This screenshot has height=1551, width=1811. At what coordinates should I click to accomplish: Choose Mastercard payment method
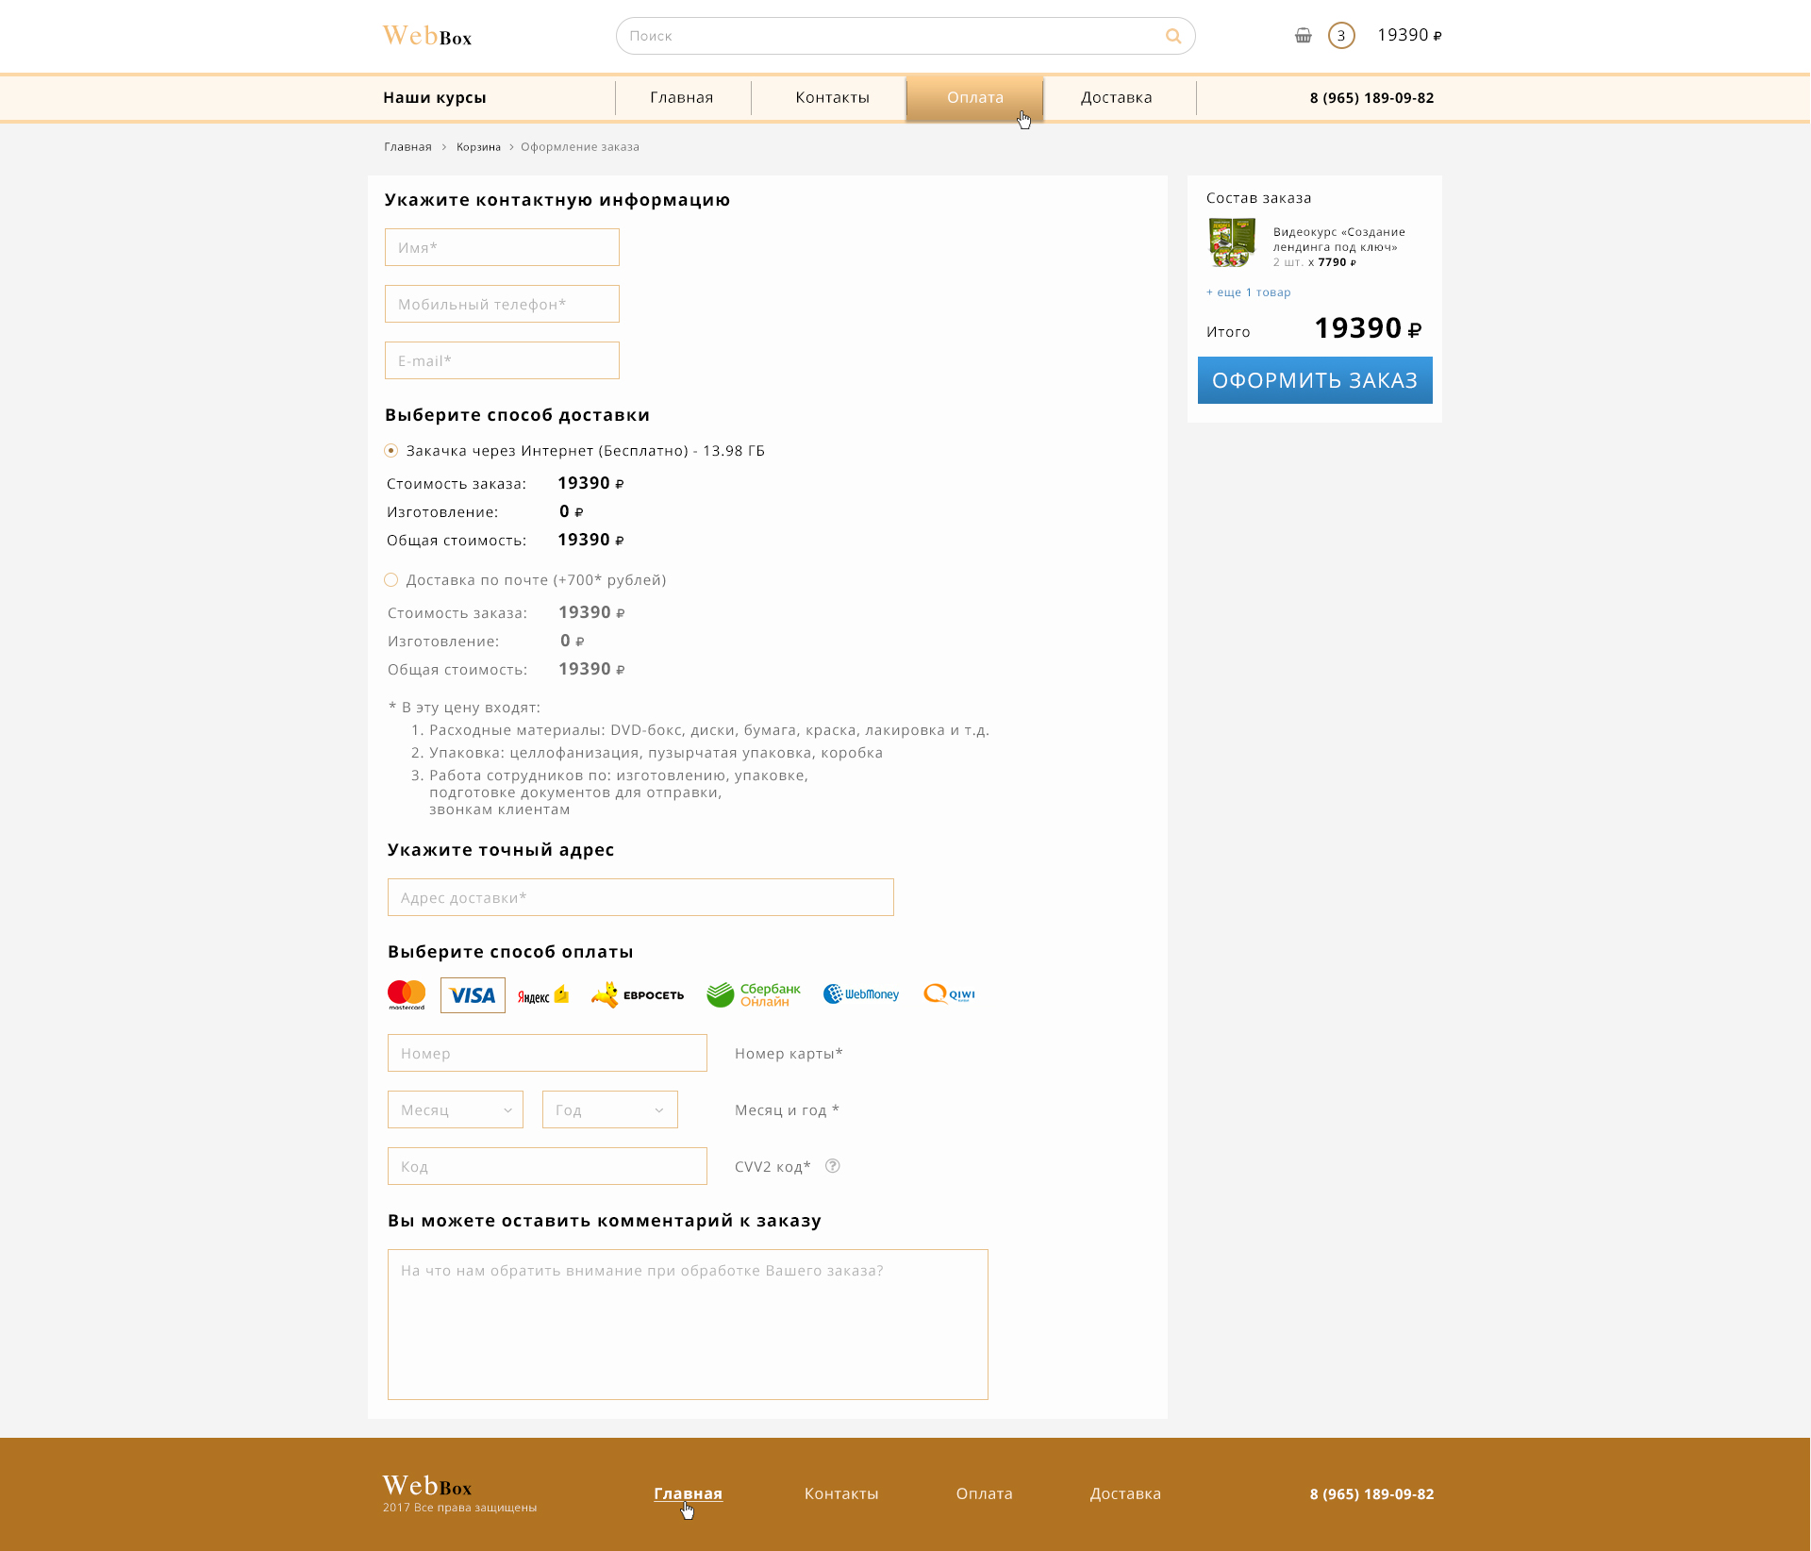(x=407, y=994)
